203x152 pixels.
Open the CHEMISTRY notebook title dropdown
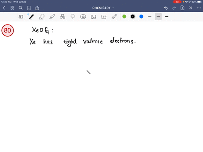point(103,8)
